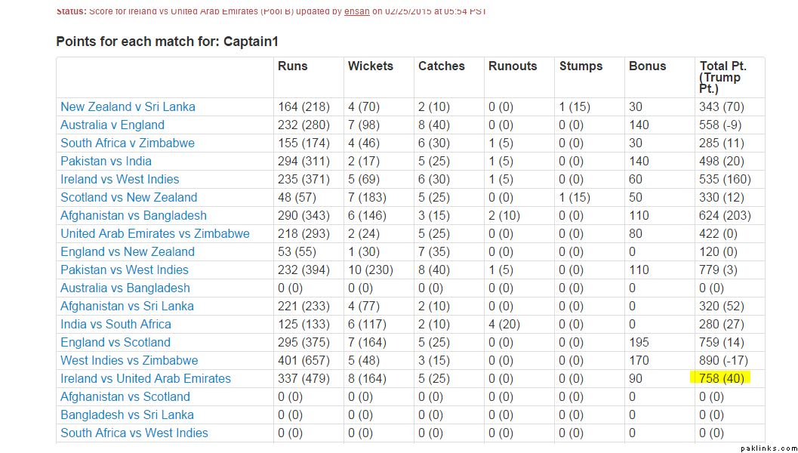Click the South Africa v Zimbabwe link
Screen dimensions: 798x453
pyautogui.click(x=128, y=143)
